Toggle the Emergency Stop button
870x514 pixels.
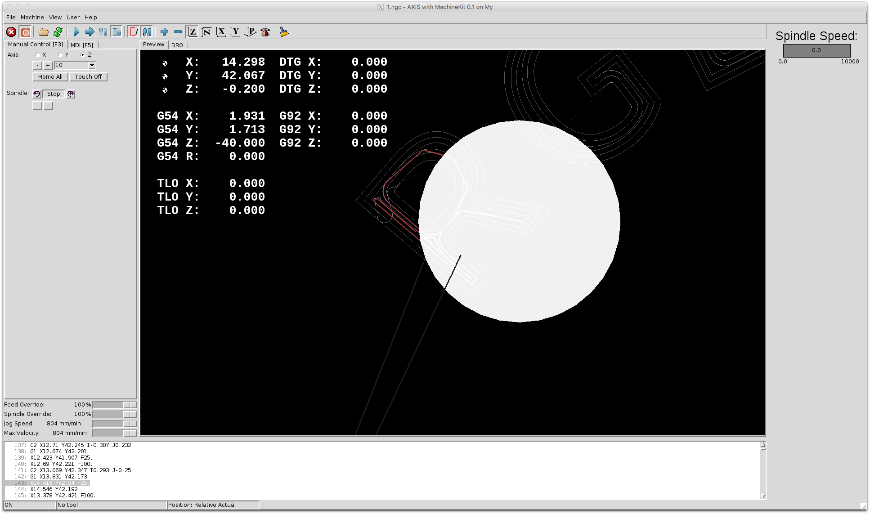(11, 32)
